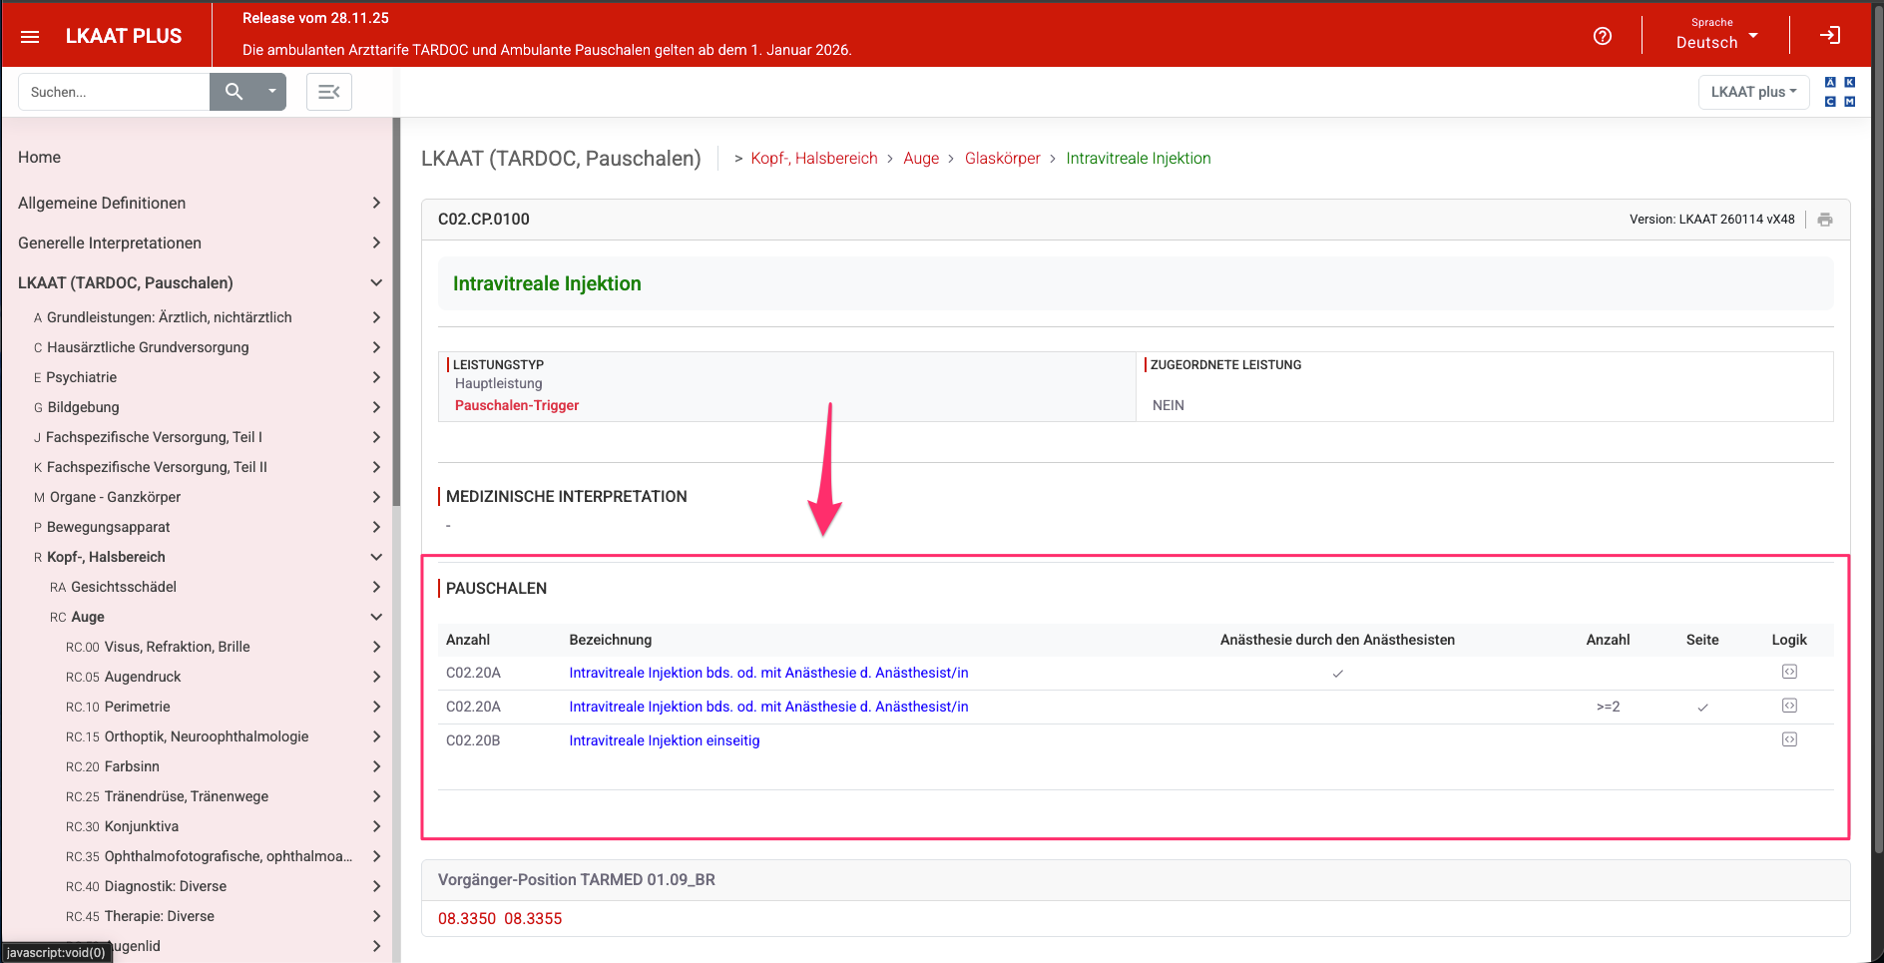Open the hamburger navigation menu
Screen dimensions: 1884x963
point(30,37)
